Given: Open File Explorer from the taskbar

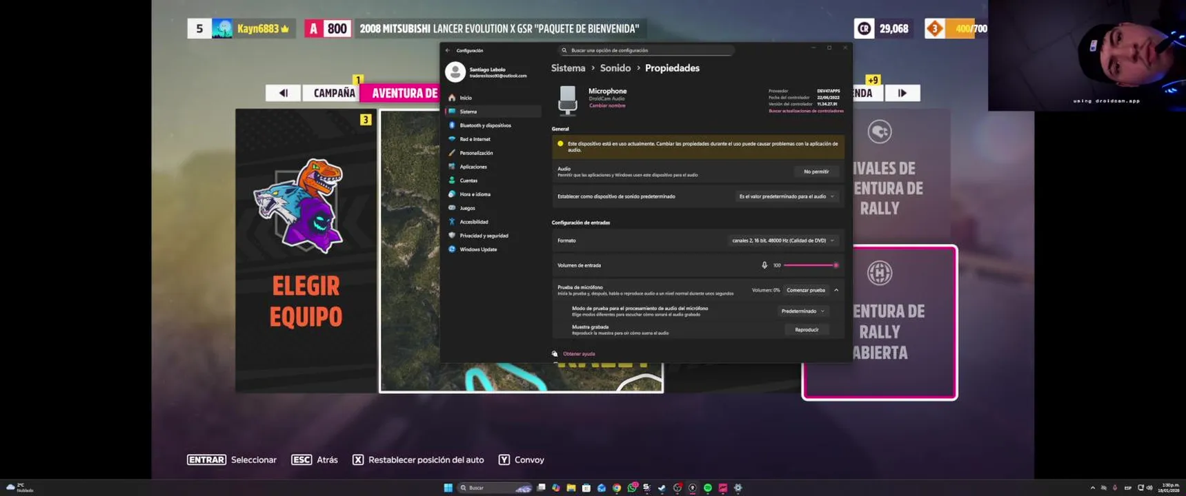Looking at the screenshot, I should point(571,488).
